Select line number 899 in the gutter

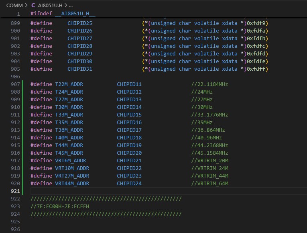point(15,23)
